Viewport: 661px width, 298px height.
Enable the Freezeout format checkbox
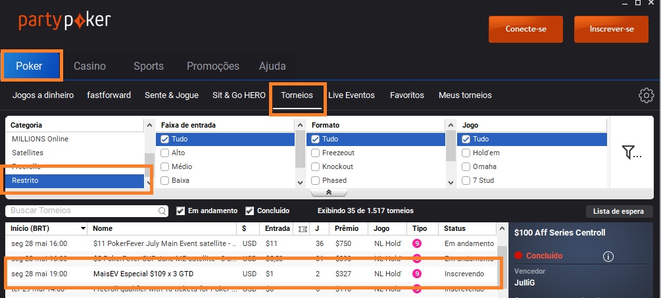tap(315, 153)
